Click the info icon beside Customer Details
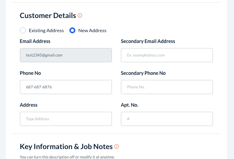 pyautogui.click(x=80, y=15)
